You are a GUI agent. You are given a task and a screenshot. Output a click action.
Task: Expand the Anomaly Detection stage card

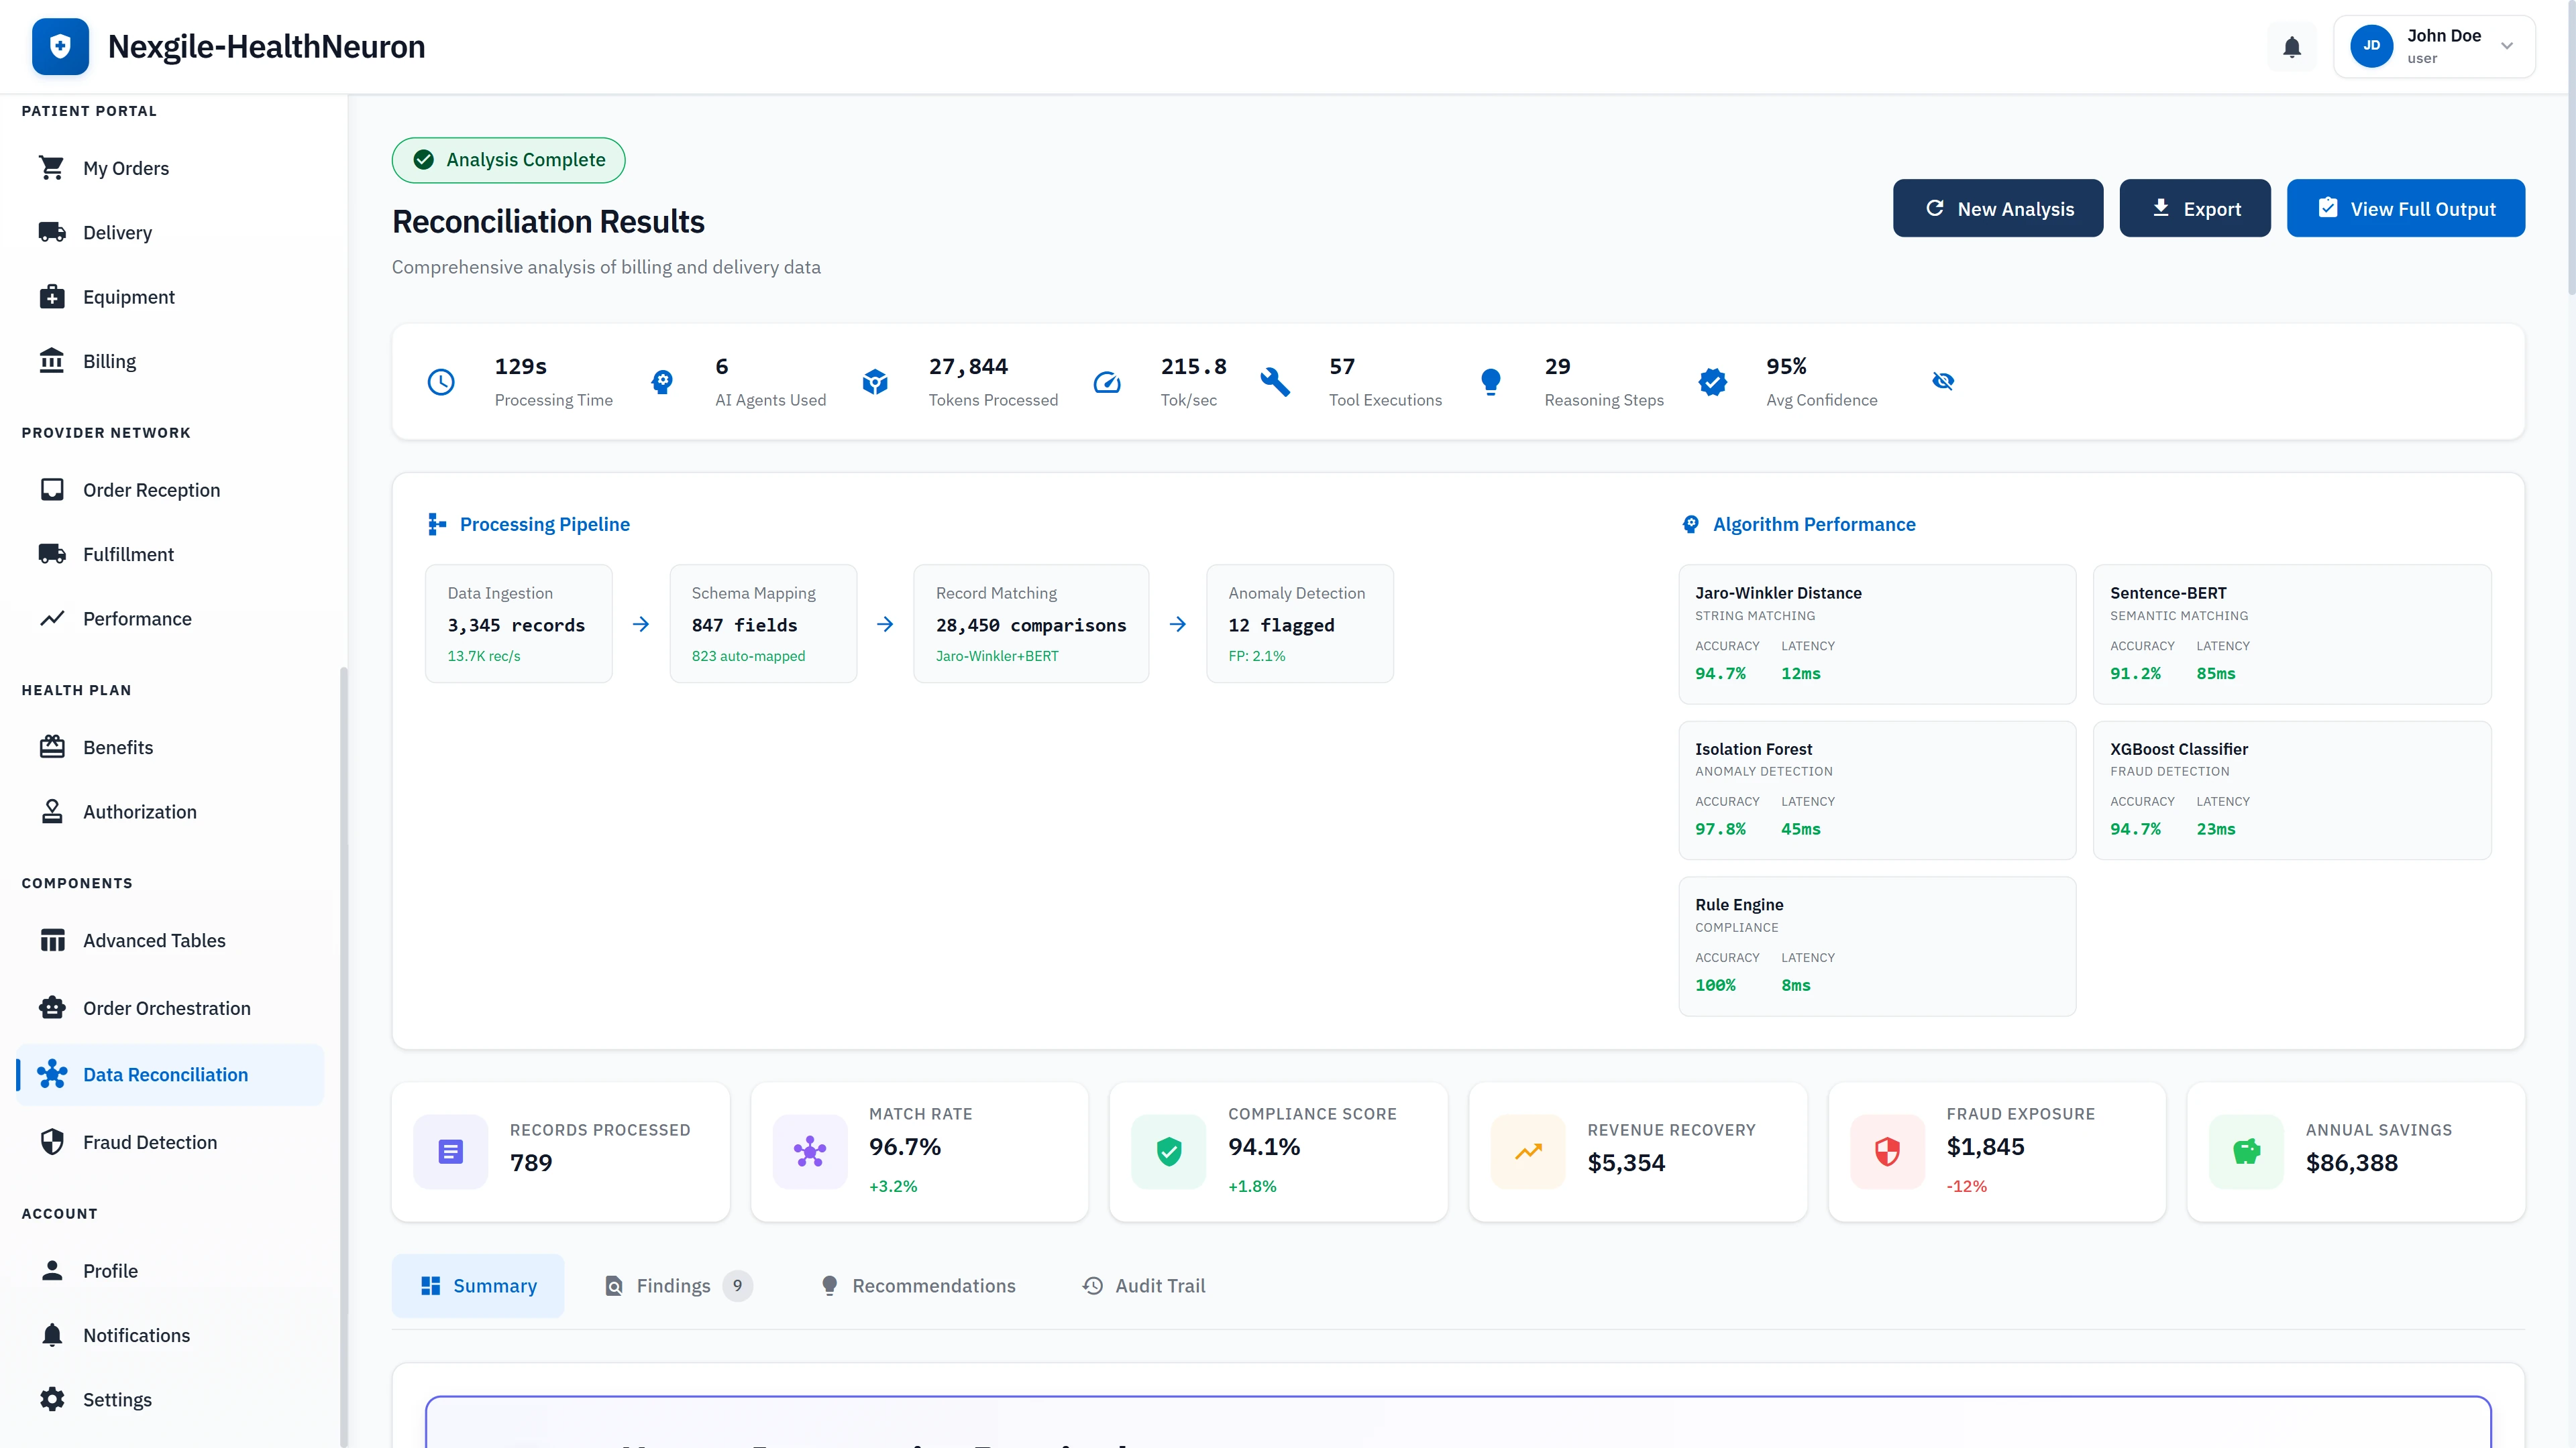(x=1300, y=623)
